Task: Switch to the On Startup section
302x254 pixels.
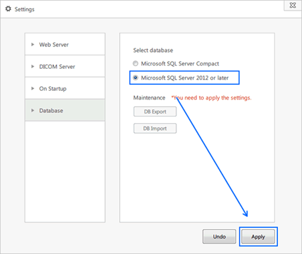Action: [x=65, y=88]
